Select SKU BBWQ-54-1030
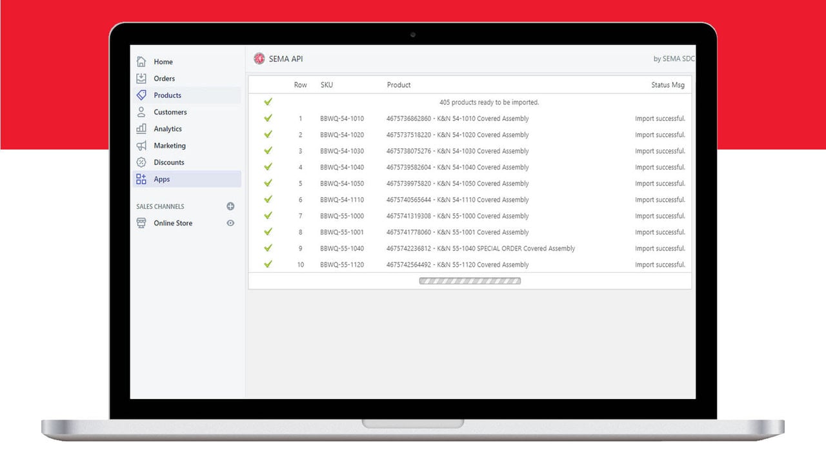 click(342, 151)
